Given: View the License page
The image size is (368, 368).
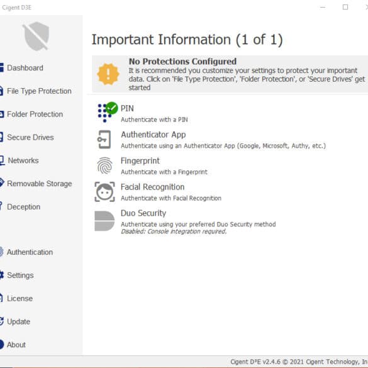Looking at the screenshot, I should tap(20, 299).
